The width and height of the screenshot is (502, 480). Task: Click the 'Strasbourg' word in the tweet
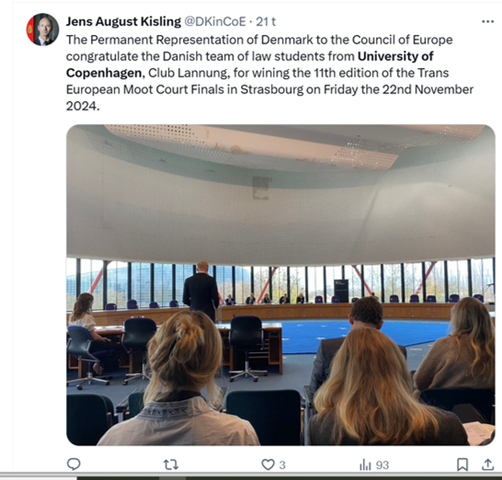point(271,89)
